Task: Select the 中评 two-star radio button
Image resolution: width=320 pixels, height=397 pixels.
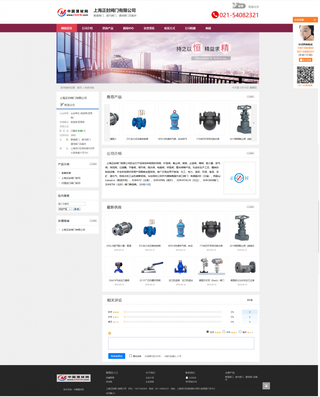Action: point(224,332)
